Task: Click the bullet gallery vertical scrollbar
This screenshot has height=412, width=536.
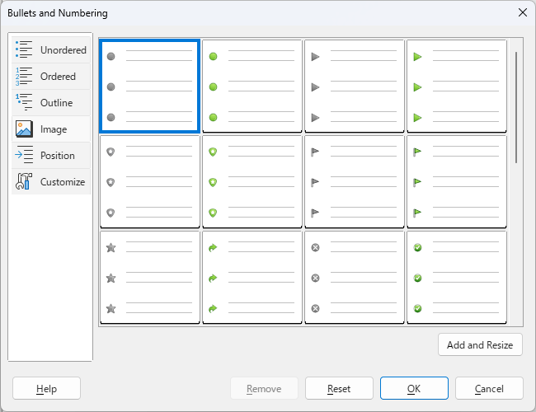Action: [x=517, y=107]
